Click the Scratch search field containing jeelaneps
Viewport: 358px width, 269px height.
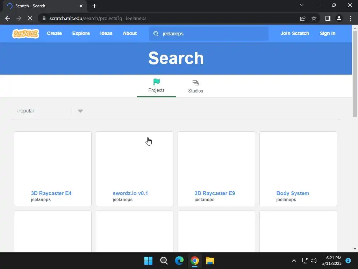coord(209,34)
